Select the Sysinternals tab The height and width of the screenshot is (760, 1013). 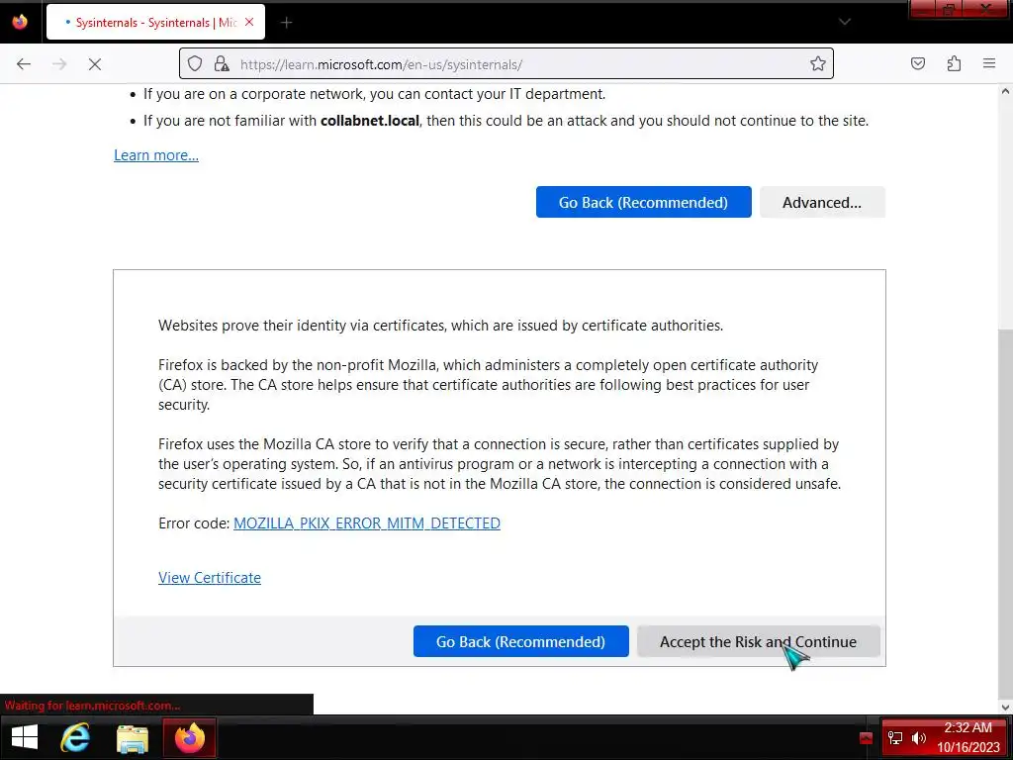point(155,22)
